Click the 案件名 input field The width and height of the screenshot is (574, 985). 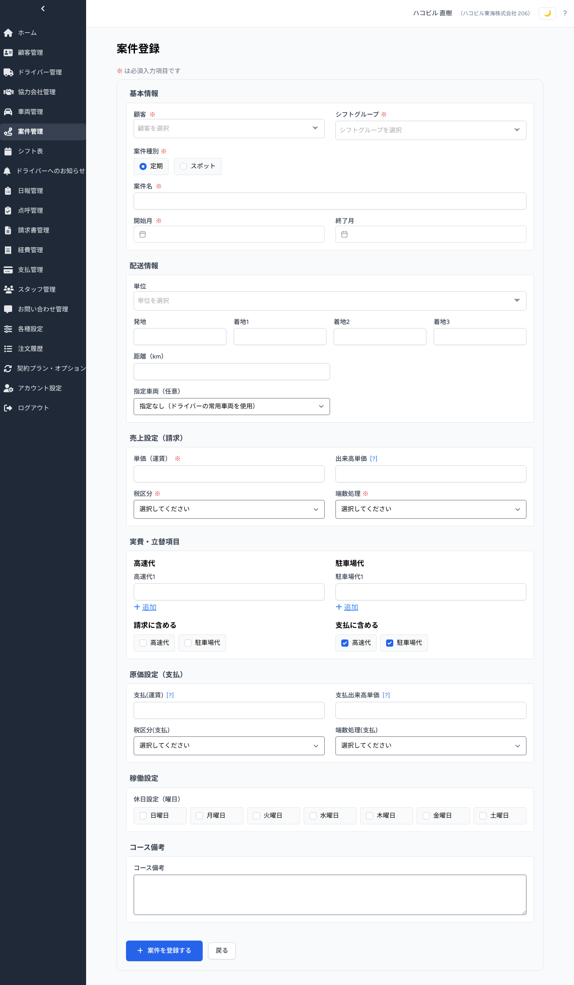point(330,201)
